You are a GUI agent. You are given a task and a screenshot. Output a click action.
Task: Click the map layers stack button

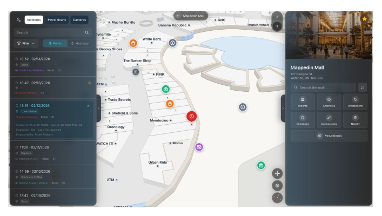(x=277, y=186)
